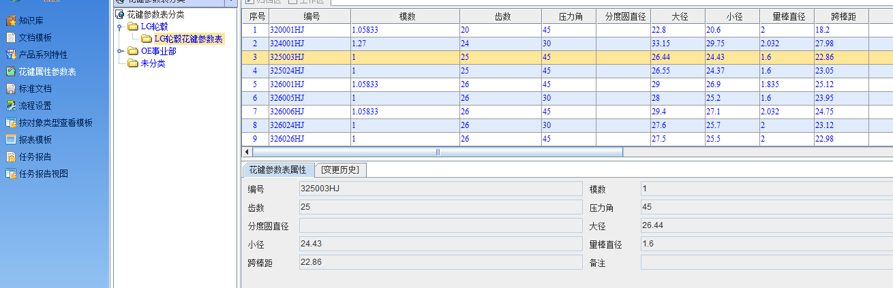Click the 压力角 property field showing 45
Image resolution: width=893 pixels, height=288 pixels.
(x=767, y=207)
